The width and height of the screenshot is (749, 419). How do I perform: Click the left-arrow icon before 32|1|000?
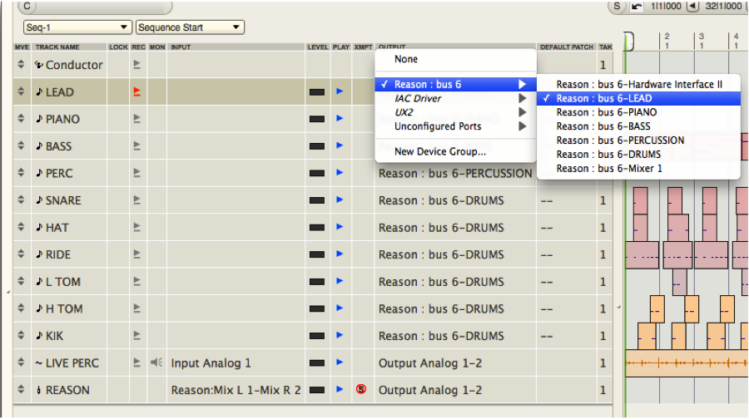(x=692, y=6)
